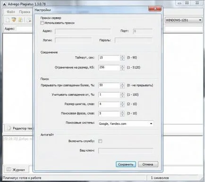The width and height of the screenshot is (205, 182).
Task: Click the Порт input field
Action: pyautogui.click(x=143, y=31)
